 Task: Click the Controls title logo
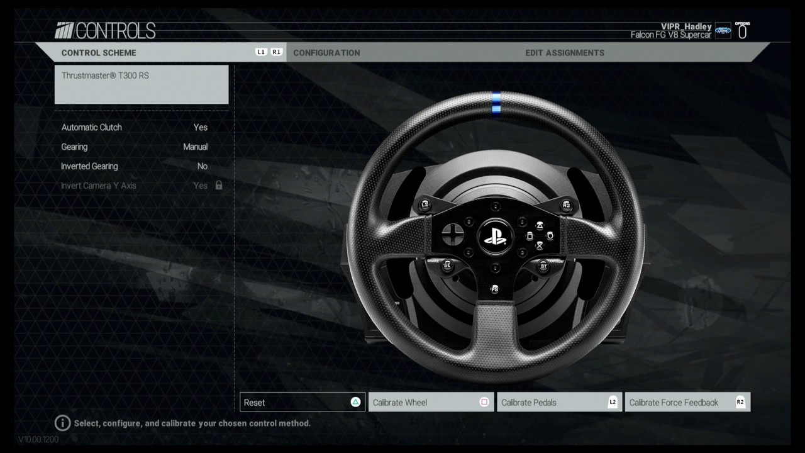(x=106, y=30)
